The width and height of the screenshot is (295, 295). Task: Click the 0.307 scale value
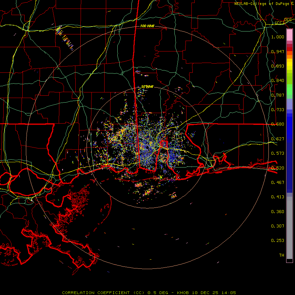(278, 226)
